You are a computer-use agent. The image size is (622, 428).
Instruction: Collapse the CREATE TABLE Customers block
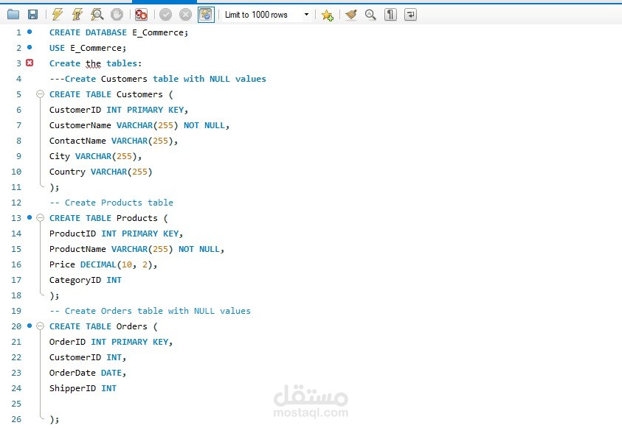pyautogui.click(x=41, y=94)
